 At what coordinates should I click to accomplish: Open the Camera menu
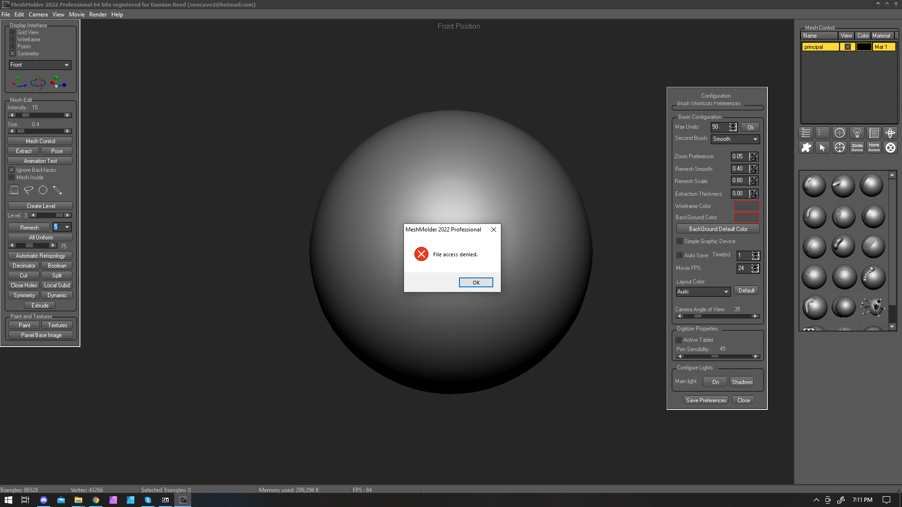click(38, 15)
